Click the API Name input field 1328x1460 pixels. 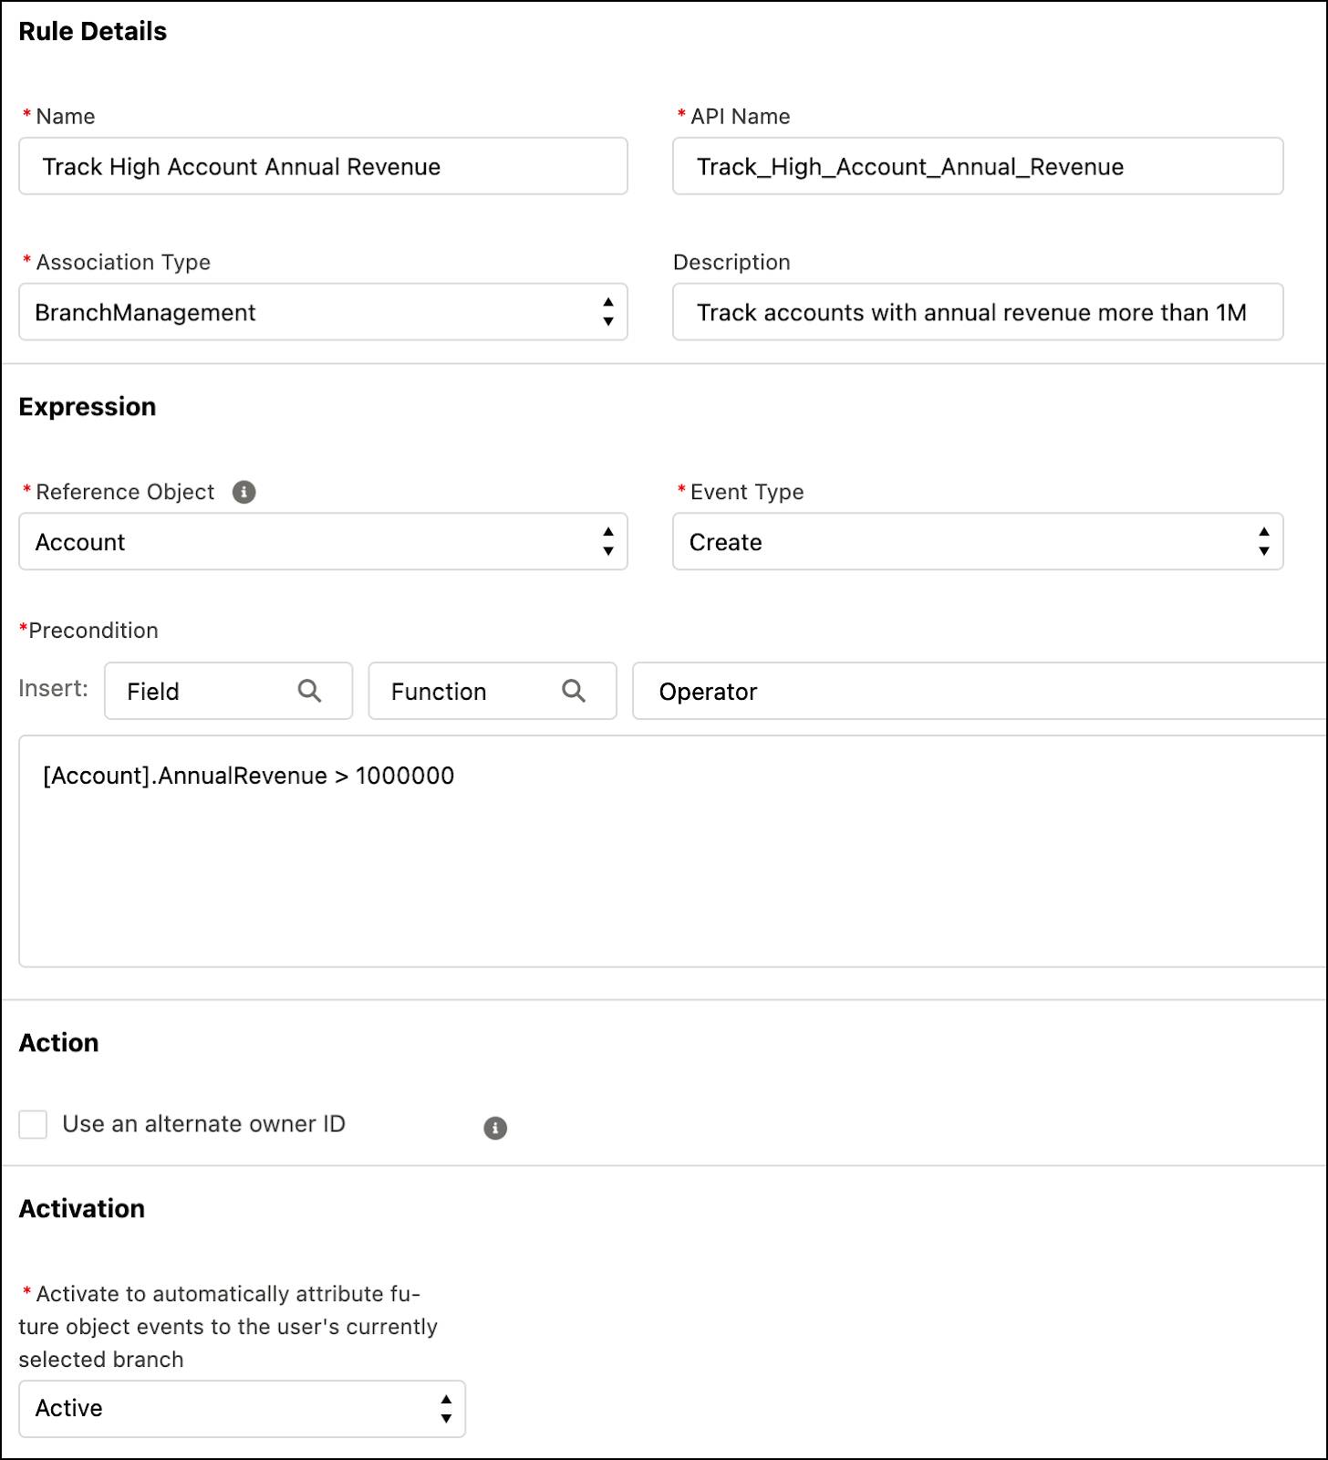(x=978, y=166)
